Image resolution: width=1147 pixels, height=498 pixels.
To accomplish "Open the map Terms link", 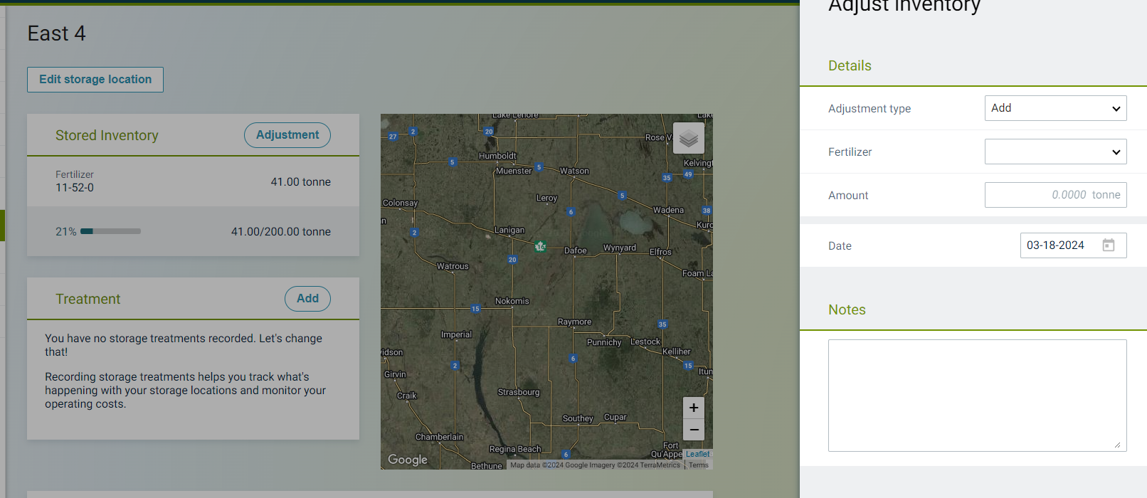I will click(699, 465).
